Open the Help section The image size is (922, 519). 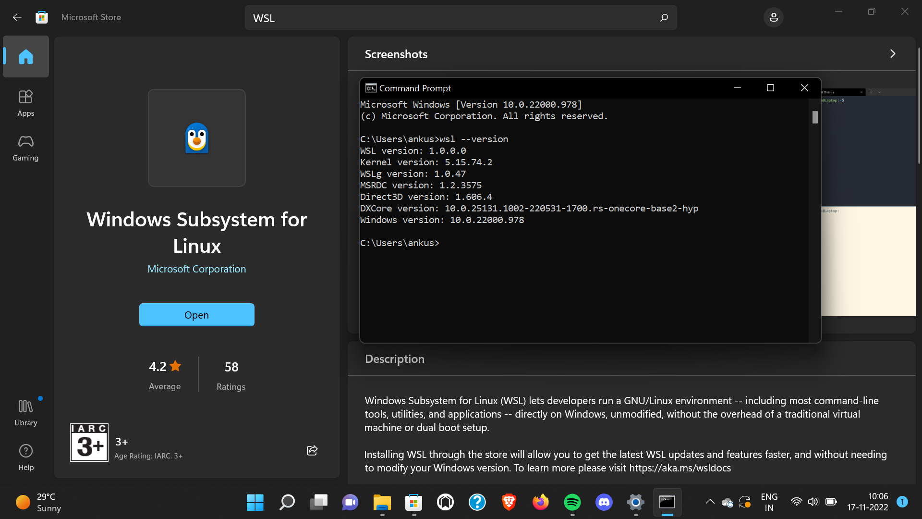(26, 457)
